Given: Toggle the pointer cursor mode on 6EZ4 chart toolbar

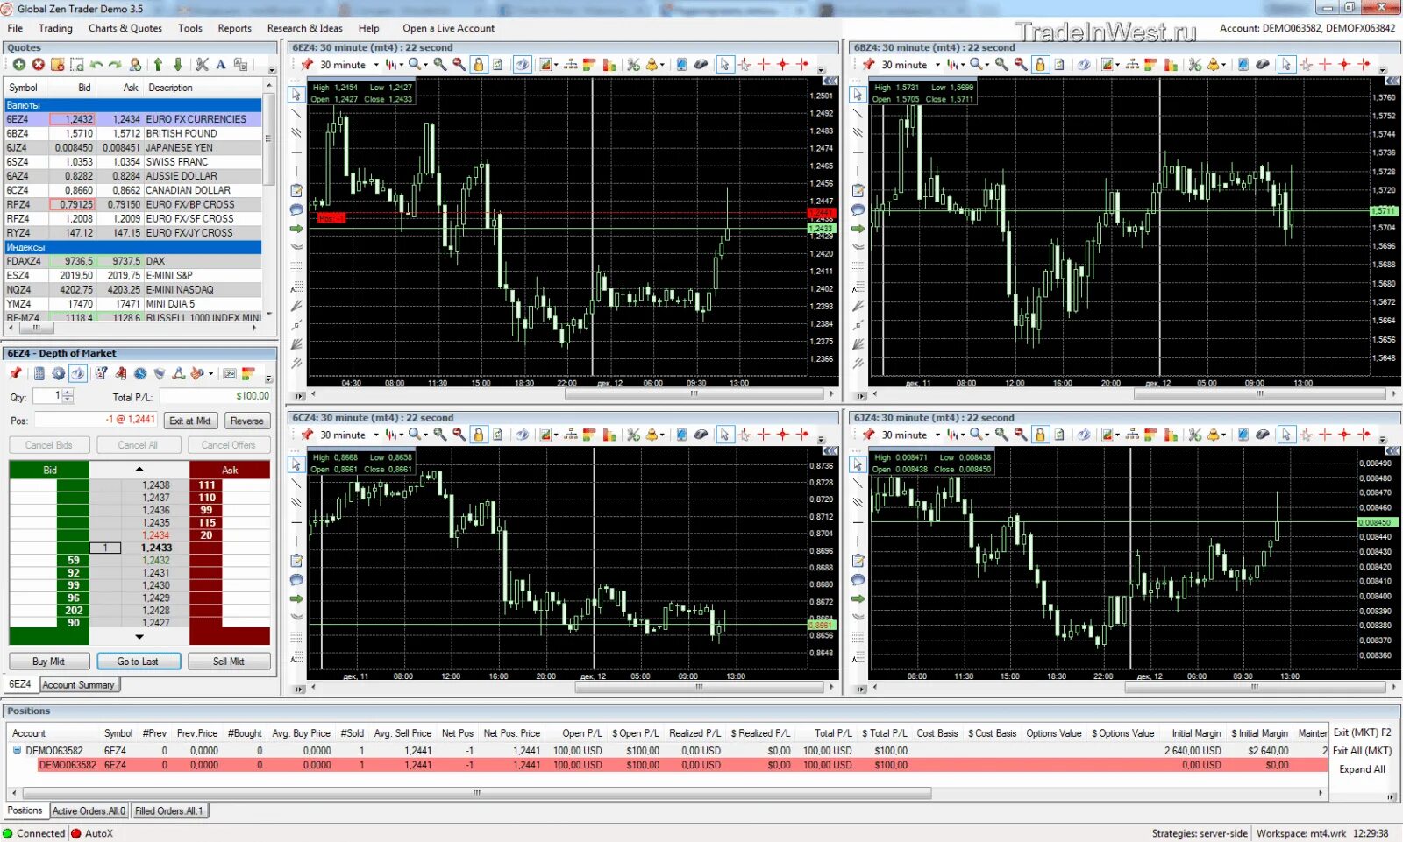Looking at the screenshot, I should tap(724, 65).
